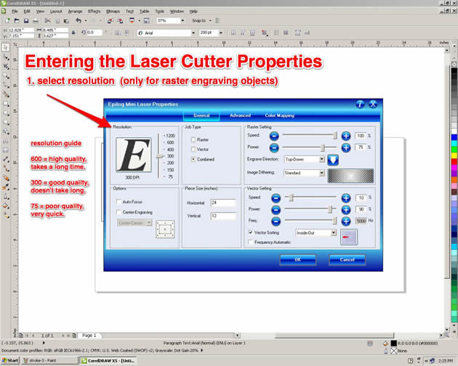
Task: Open the Effects menu
Action: pos(94,11)
